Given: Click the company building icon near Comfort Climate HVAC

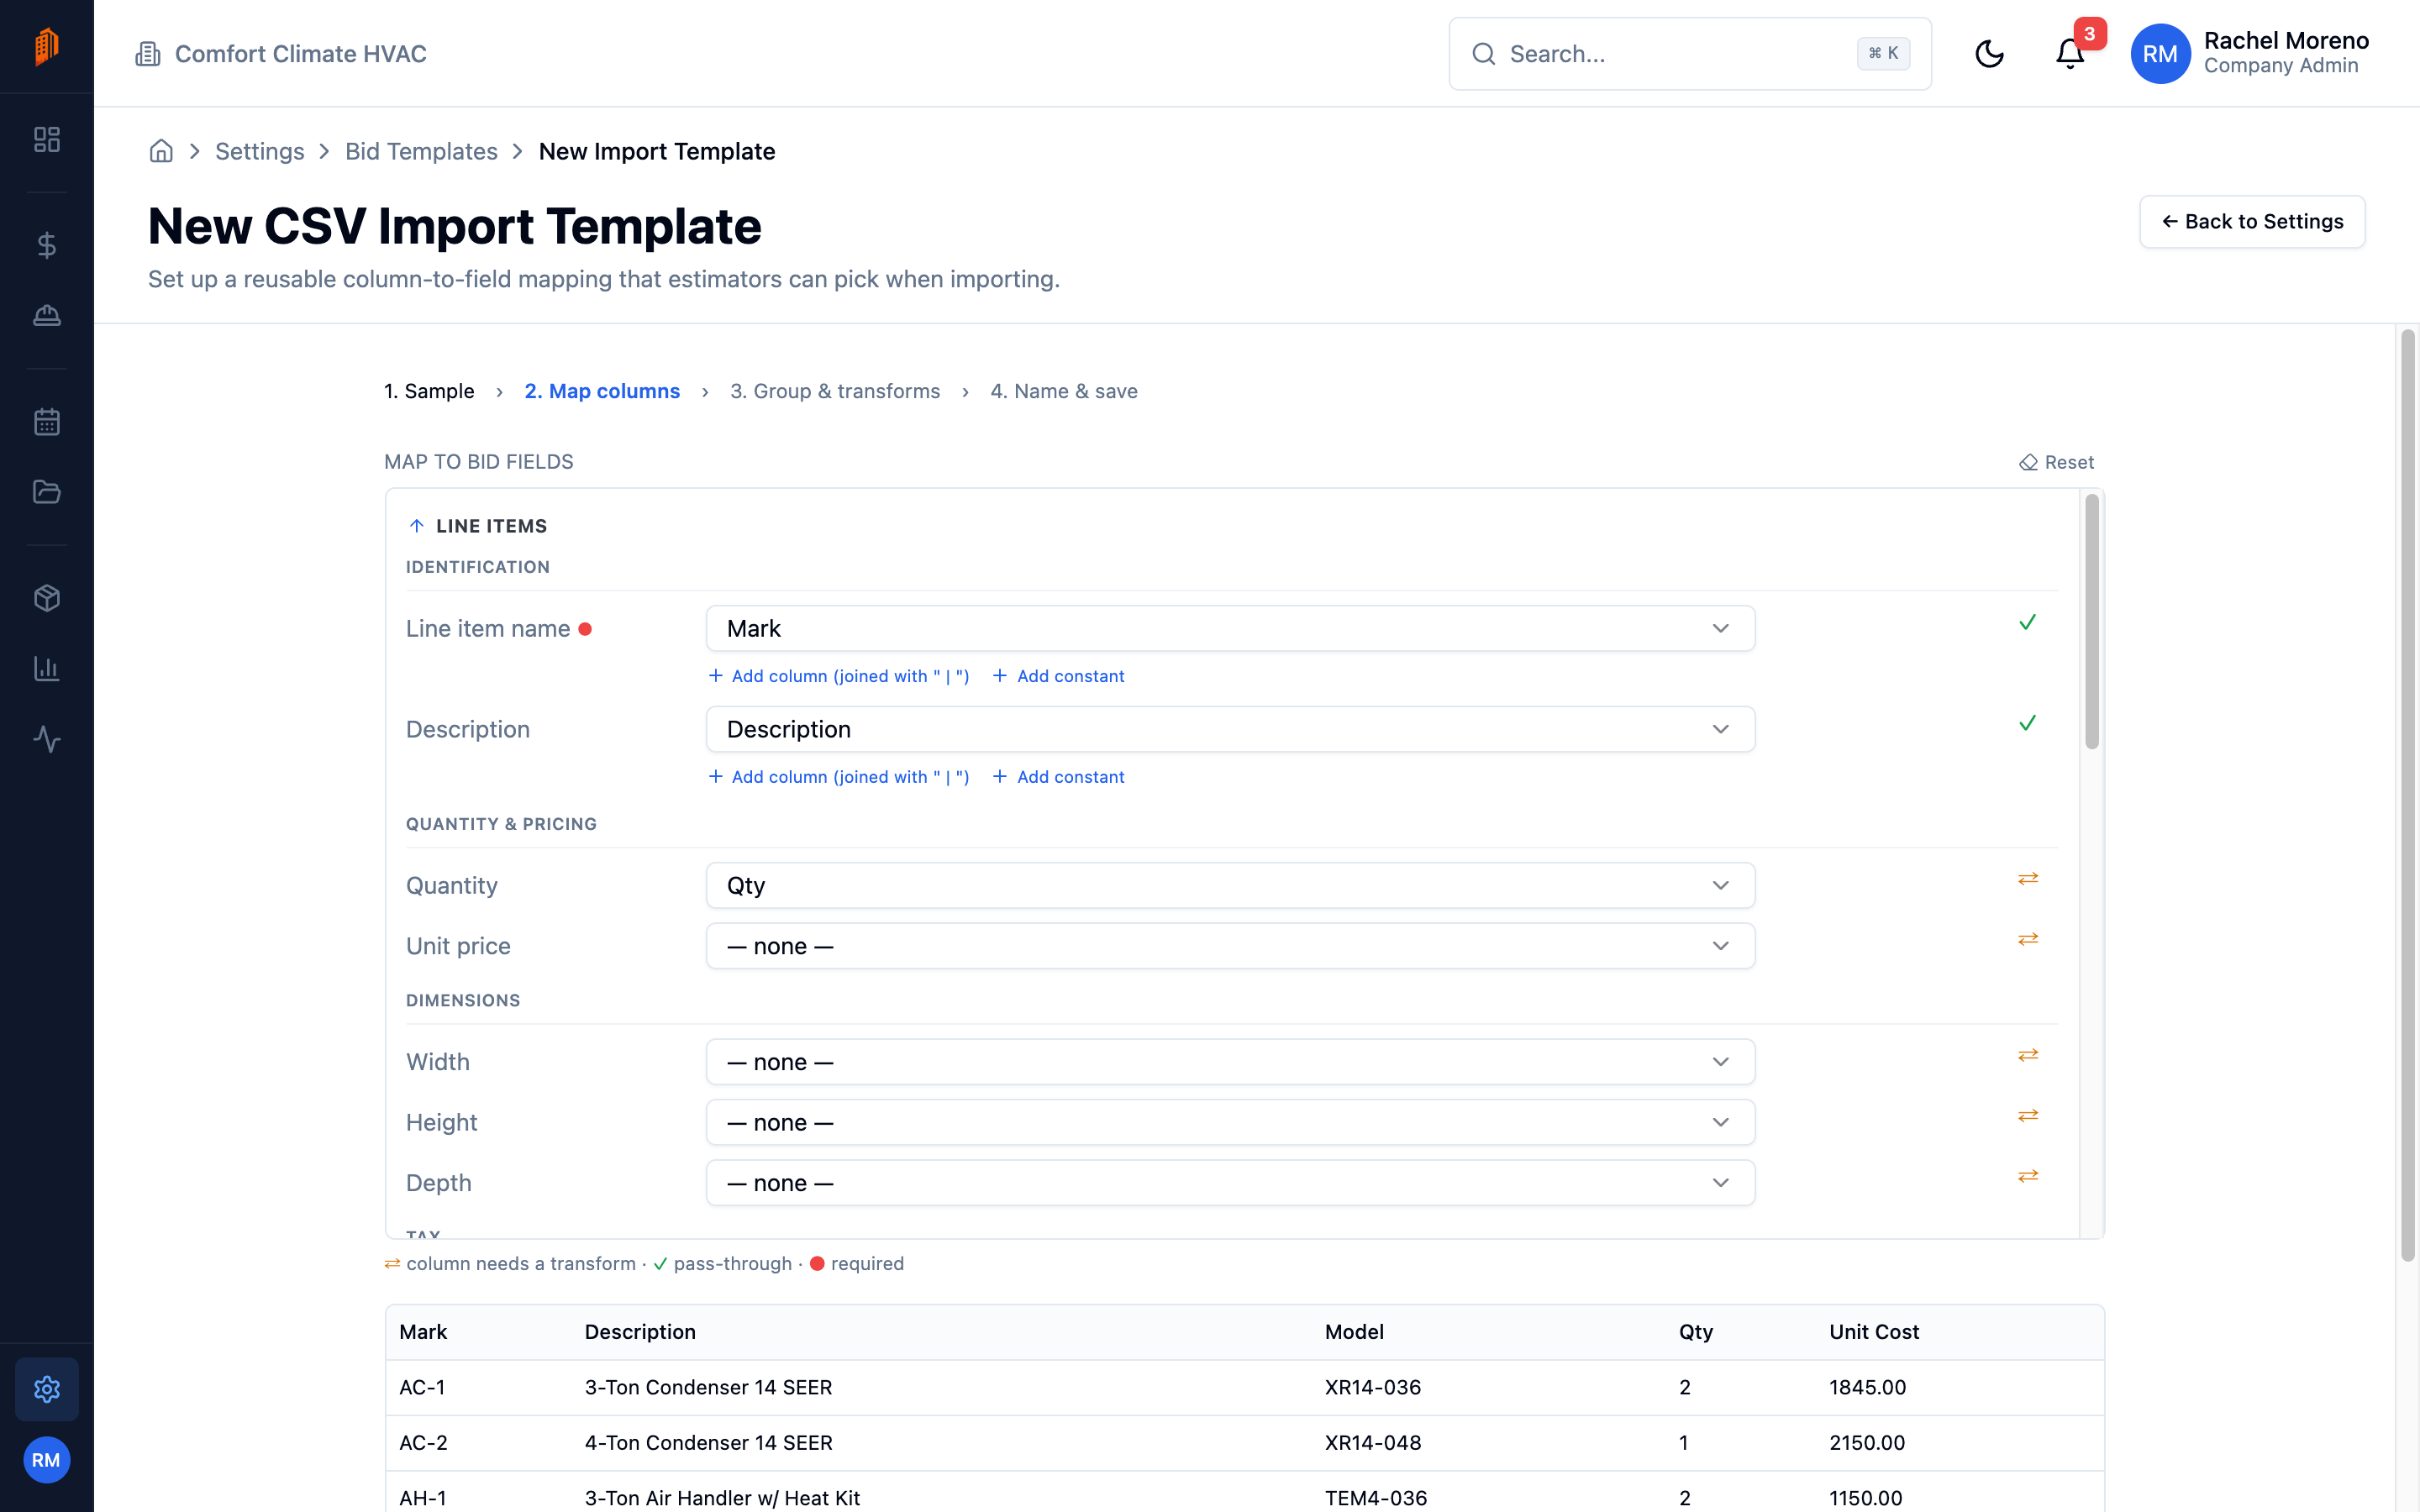Looking at the screenshot, I should [x=148, y=54].
